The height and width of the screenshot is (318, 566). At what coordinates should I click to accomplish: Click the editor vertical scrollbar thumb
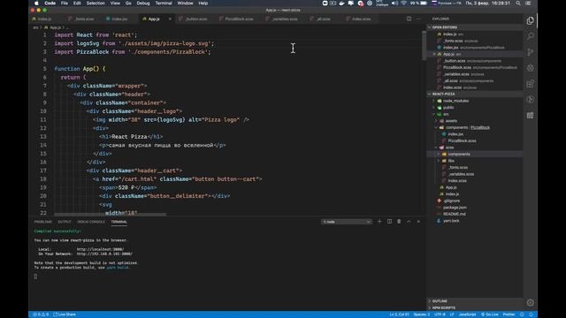(424, 46)
